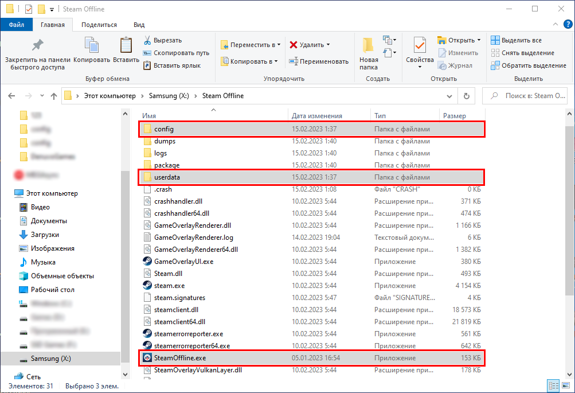Viewport: 575px width, 393px height.
Task: Open easy access dropdown in Создать group
Action: (x=389, y=53)
